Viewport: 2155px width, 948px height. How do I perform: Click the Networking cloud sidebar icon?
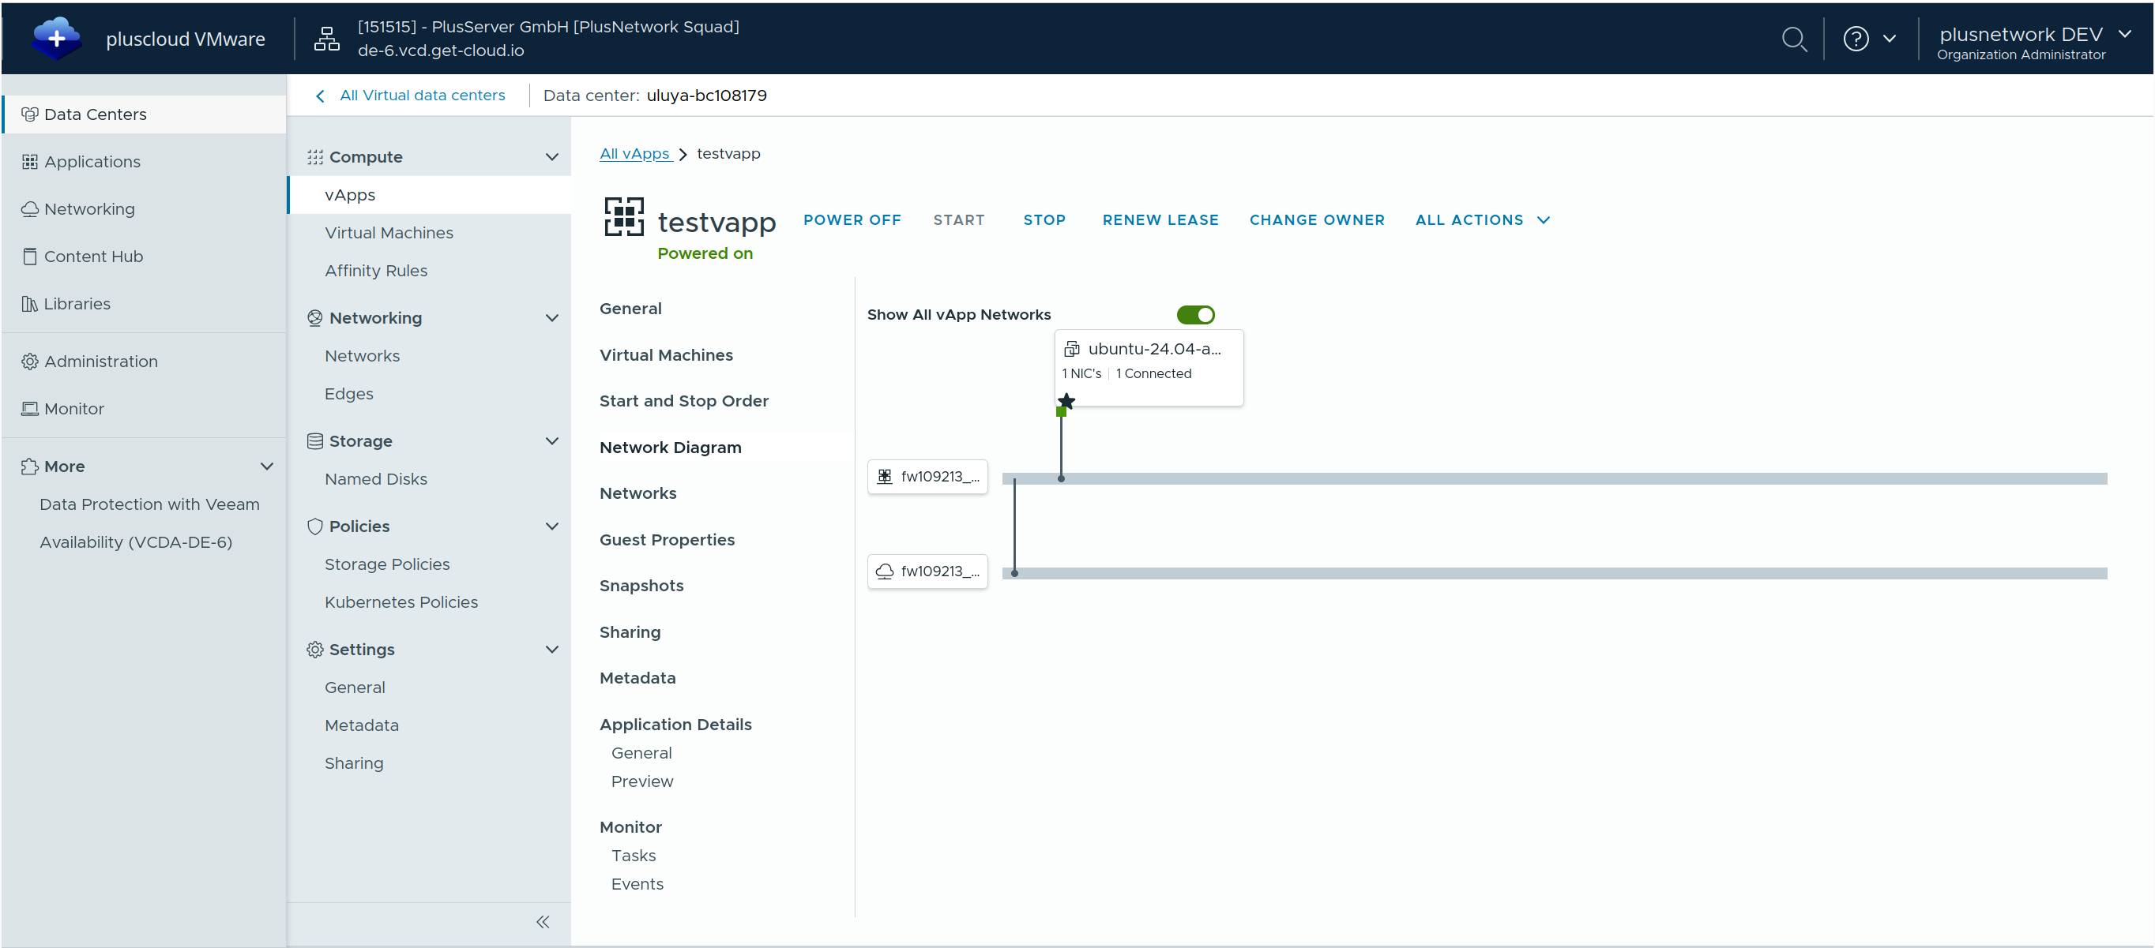[29, 209]
